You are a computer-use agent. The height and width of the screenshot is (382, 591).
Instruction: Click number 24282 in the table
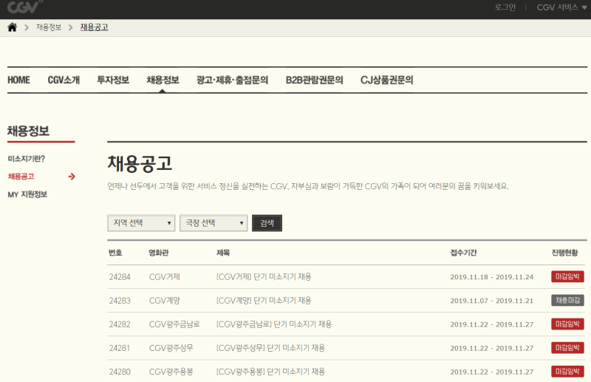(120, 324)
